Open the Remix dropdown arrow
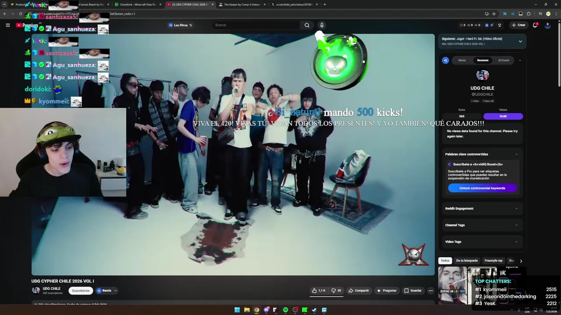The height and width of the screenshot is (315, 561). (115, 290)
